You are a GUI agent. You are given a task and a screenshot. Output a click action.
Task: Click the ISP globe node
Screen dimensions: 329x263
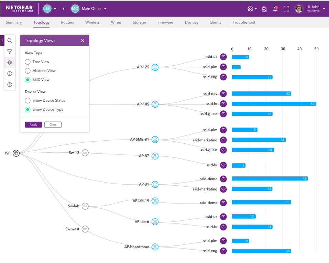[16, 153]
